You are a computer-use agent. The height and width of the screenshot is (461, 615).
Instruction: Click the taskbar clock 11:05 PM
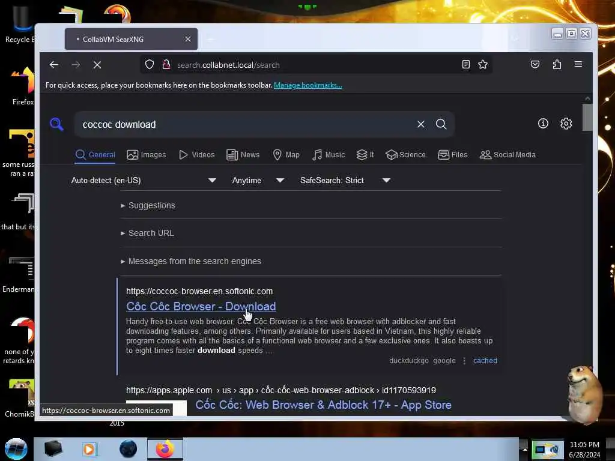[x=584, y=449]
